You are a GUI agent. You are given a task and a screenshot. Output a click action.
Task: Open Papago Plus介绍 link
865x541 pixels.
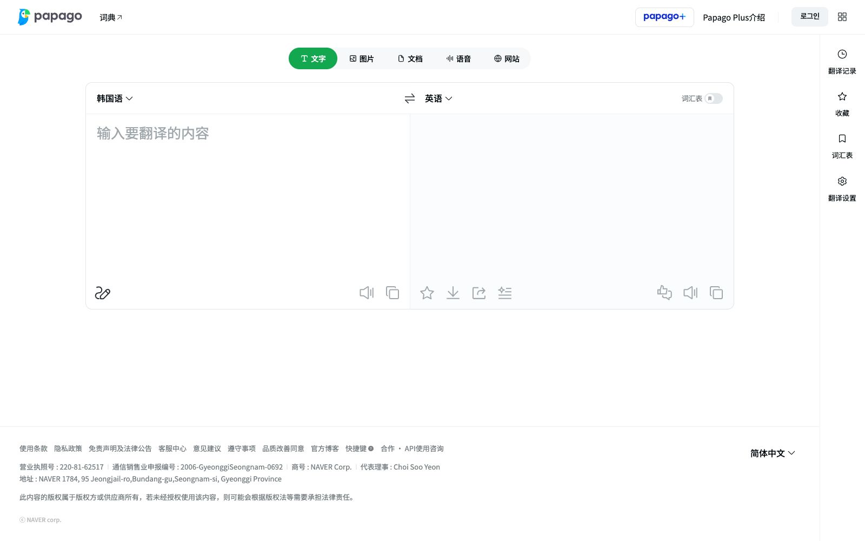734,17
